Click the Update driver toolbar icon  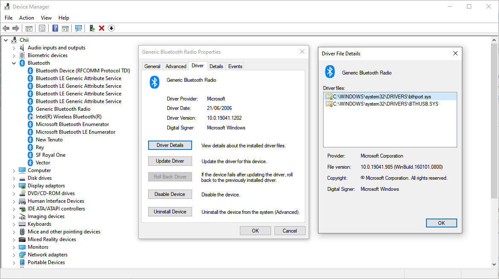pos(92,28)
